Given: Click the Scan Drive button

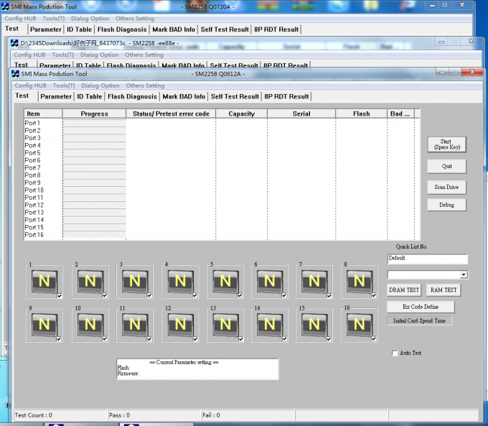Looking at the screenshot, I should (x=446, y=187).
